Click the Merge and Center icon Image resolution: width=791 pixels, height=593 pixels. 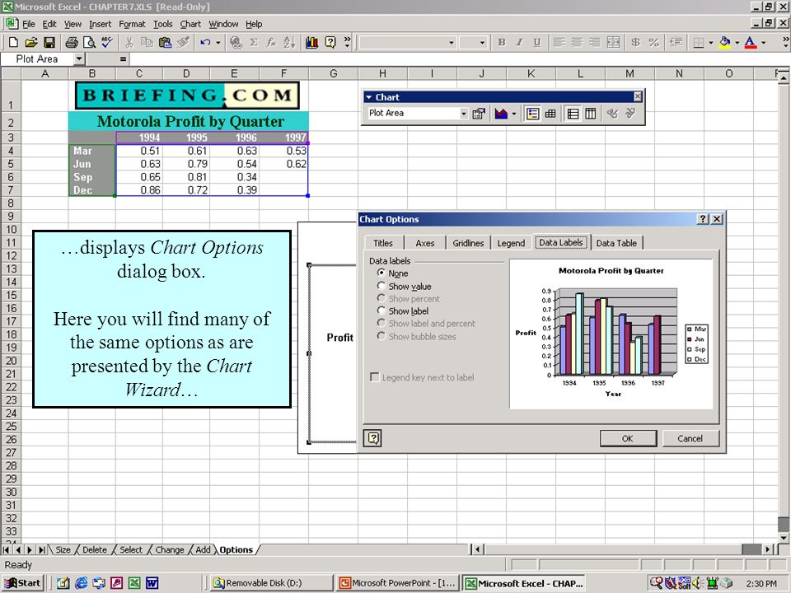coord(613,42)
